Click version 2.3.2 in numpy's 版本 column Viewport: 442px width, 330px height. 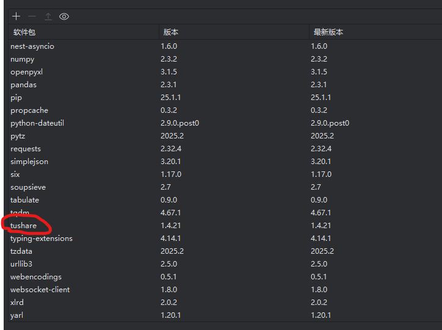click(169, 59)
